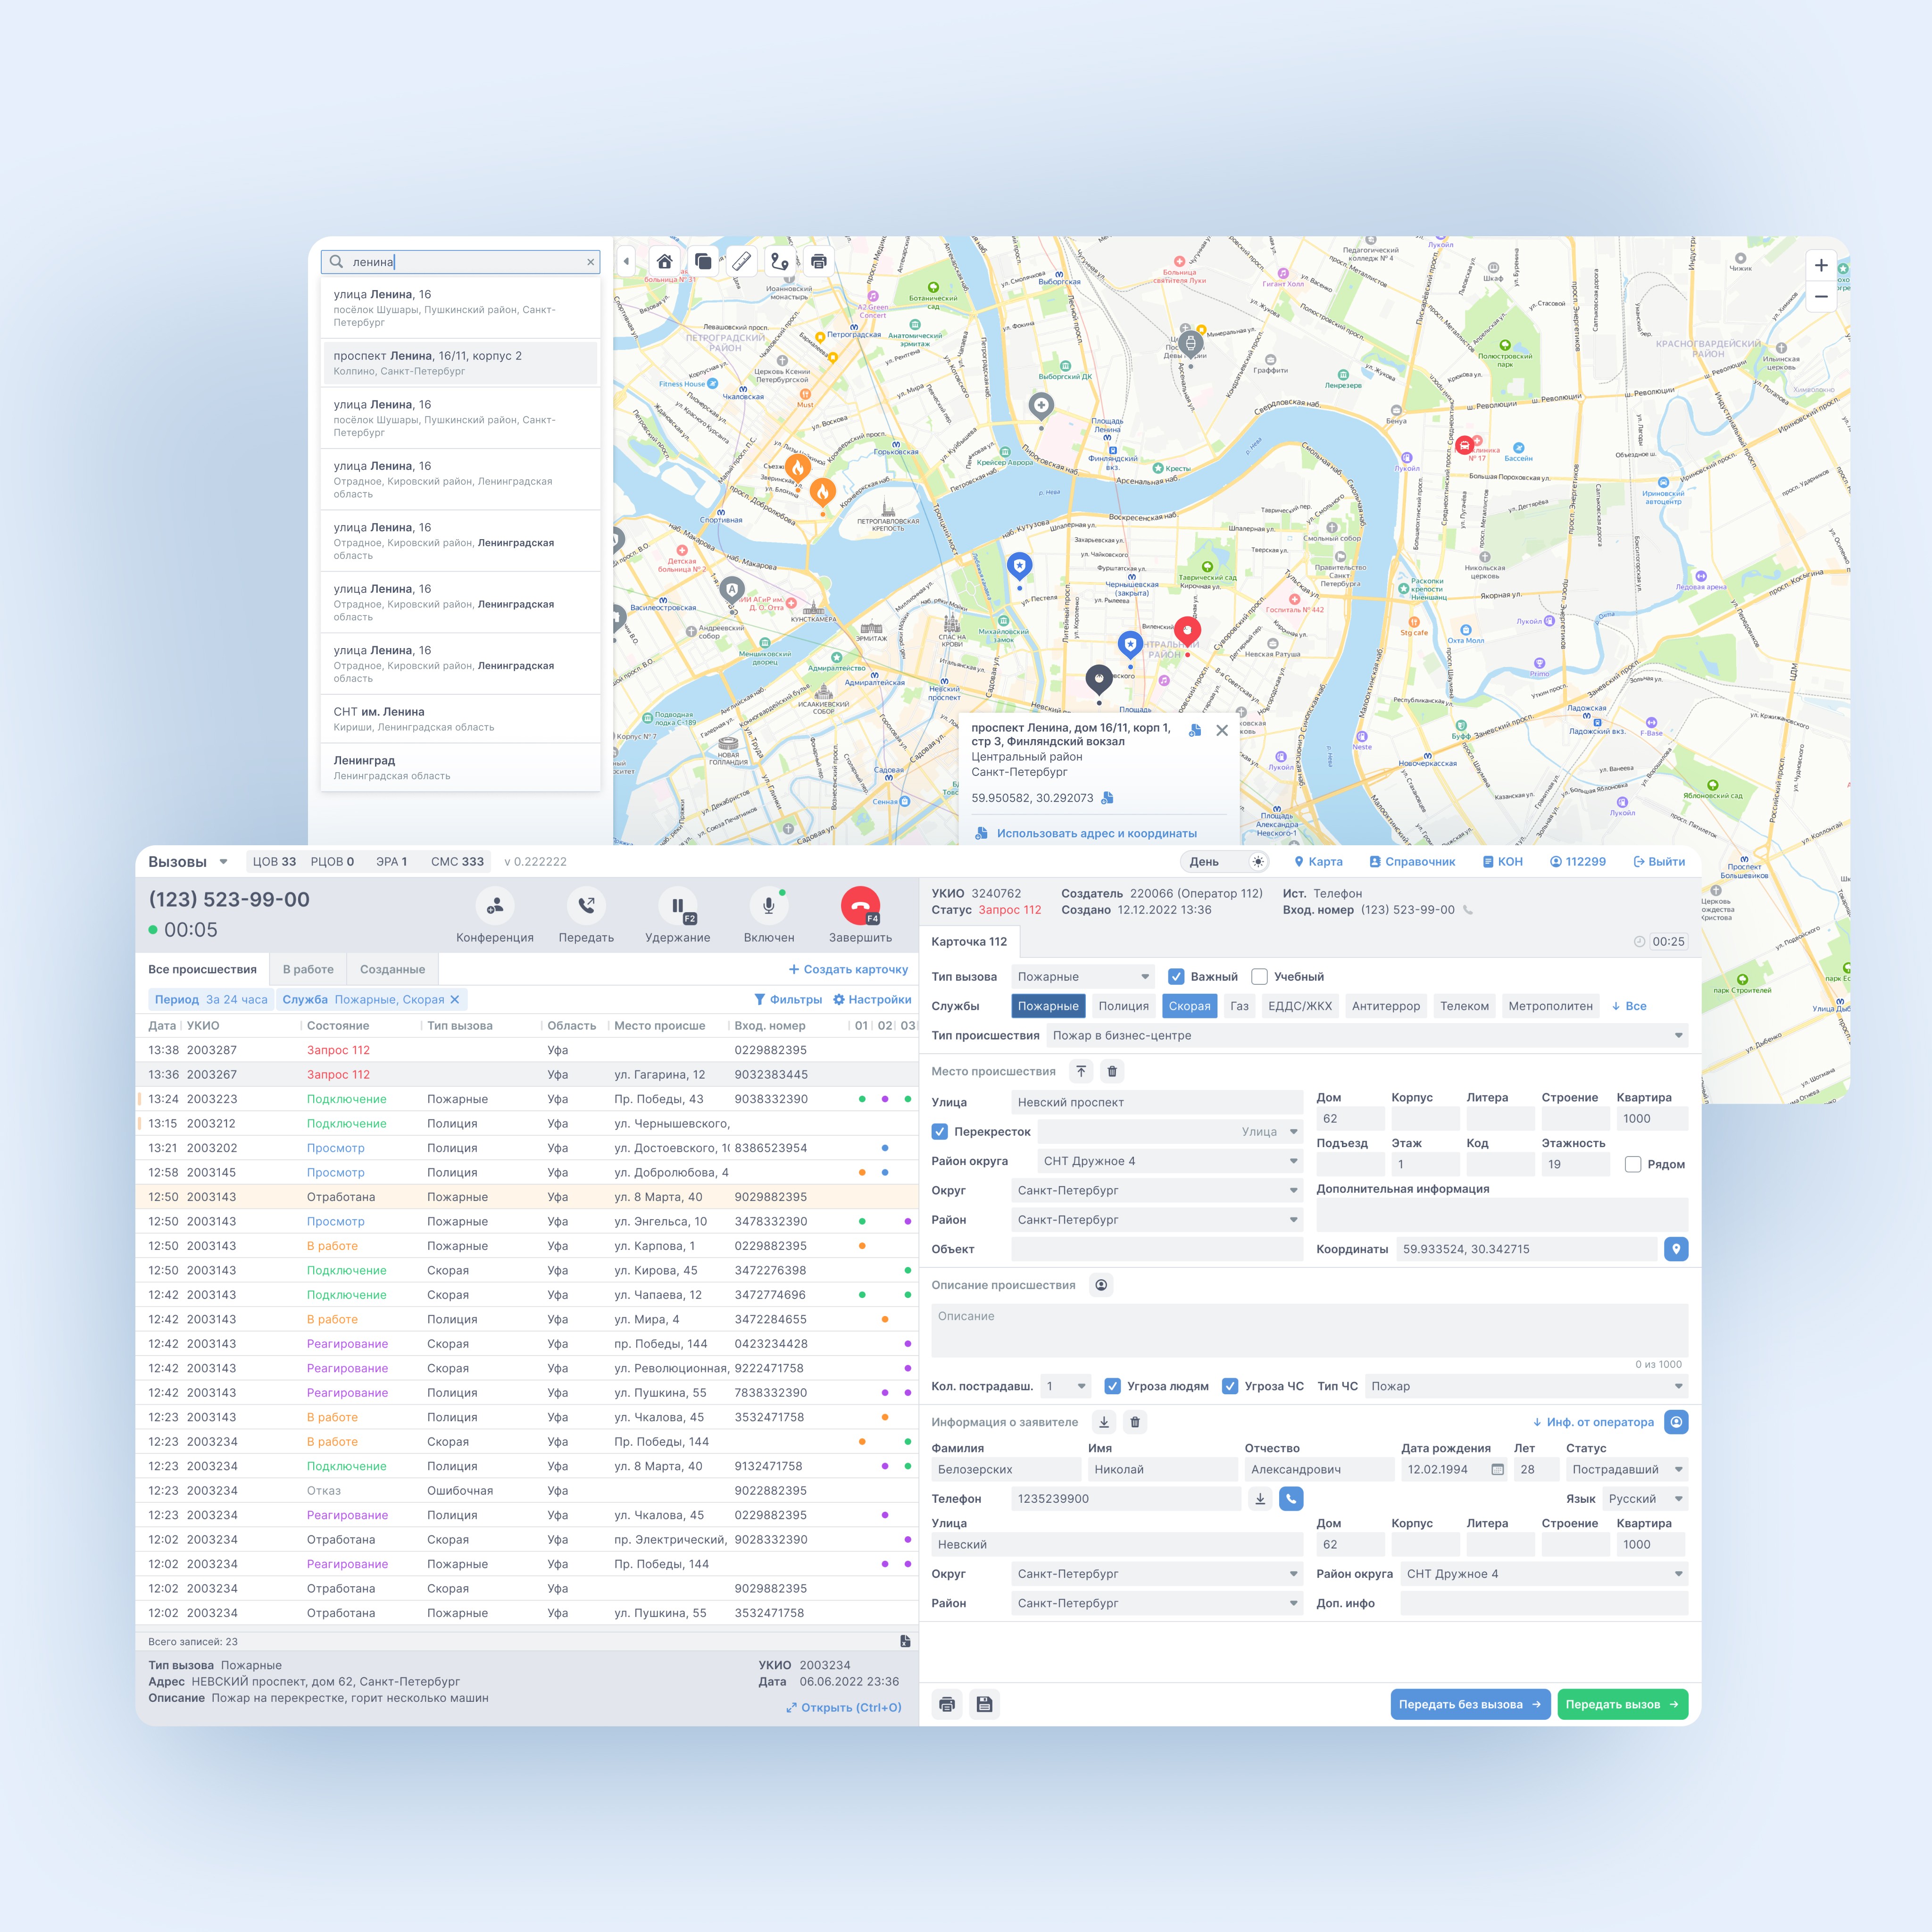Click the Передать call transfer icon
Image resolution: width=1932 pixels, height=1932 pixels.
[586, 906]
